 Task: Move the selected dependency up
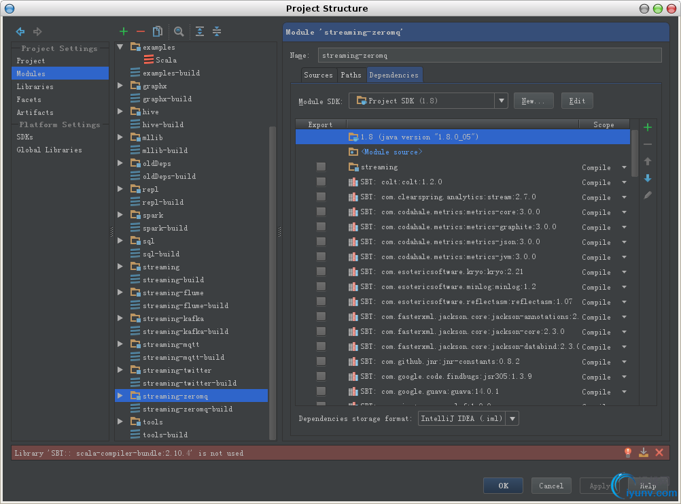(x=648, y=161)
